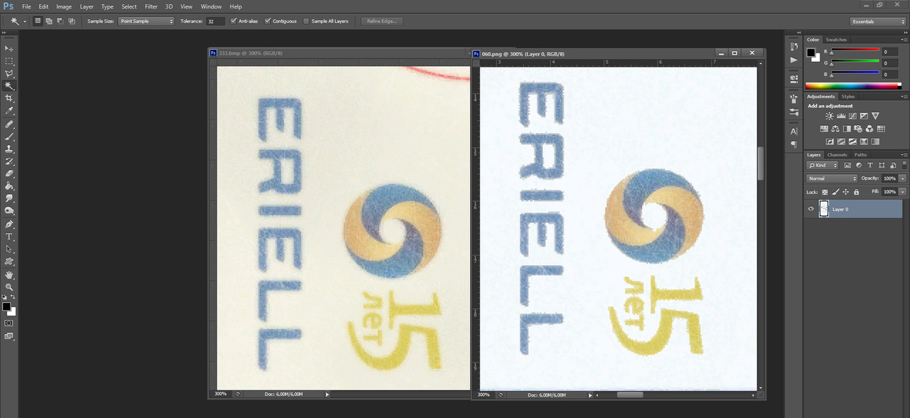Click the New selection mode icon

38,21
